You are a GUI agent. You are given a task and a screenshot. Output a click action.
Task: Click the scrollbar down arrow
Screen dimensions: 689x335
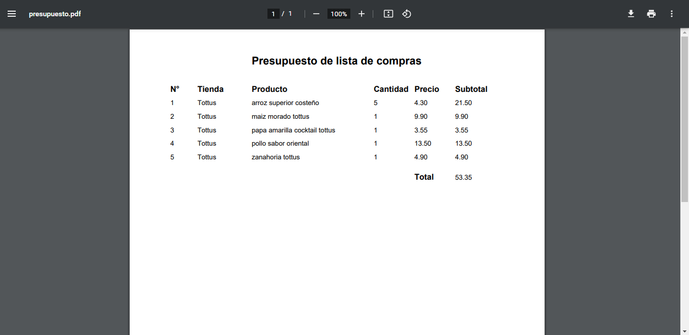point(684,331)
